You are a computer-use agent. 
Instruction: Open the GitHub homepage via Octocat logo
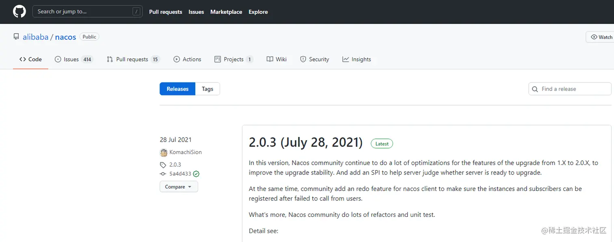pyautogui.click(x=19, y=12)
